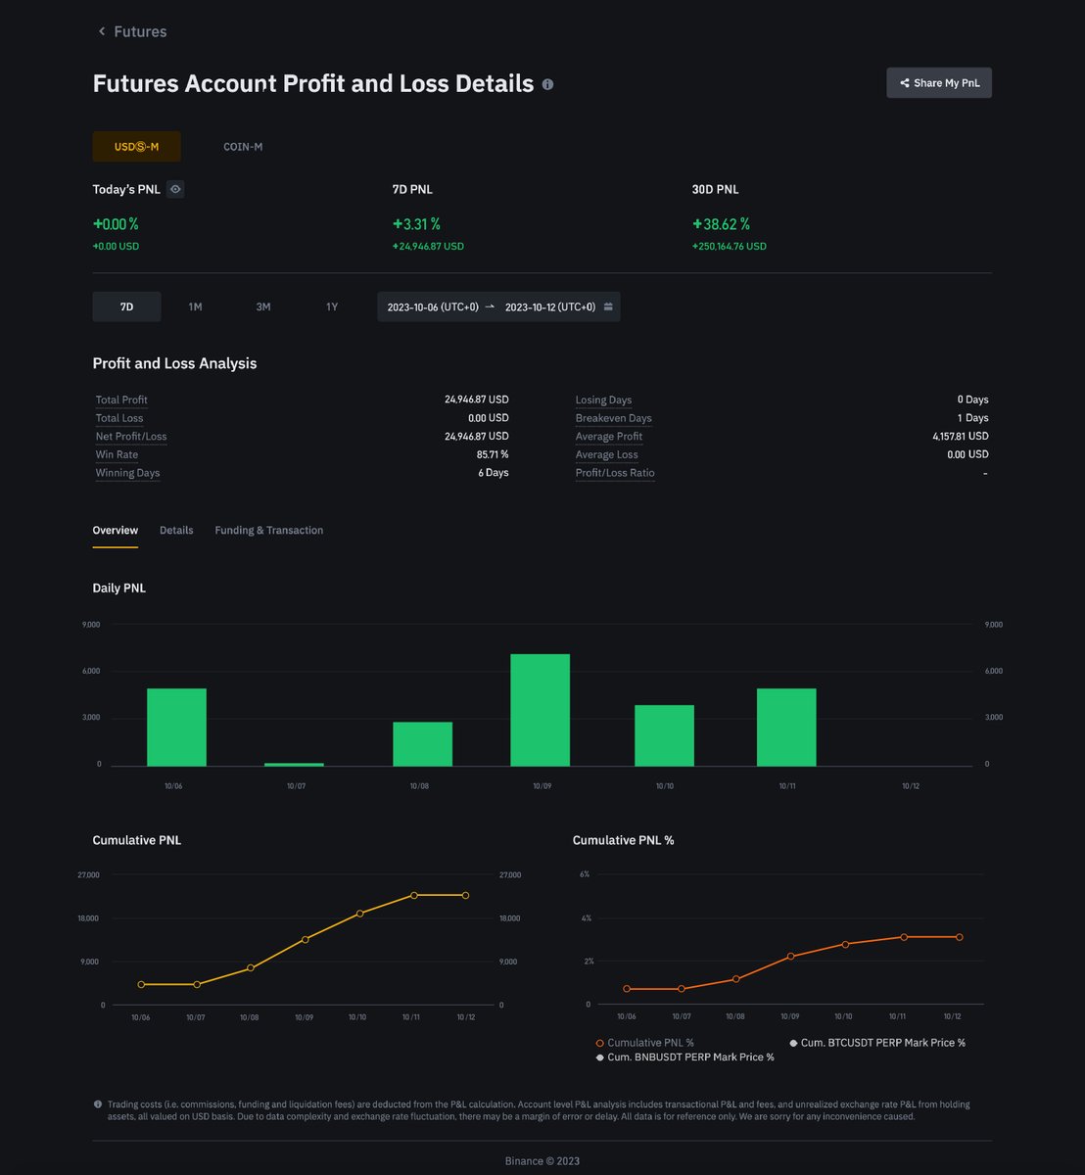This screenshot has height=1175, width=1085.
Task: Go back via the Futures chevron arrow
Action: (x=101, y=31)
